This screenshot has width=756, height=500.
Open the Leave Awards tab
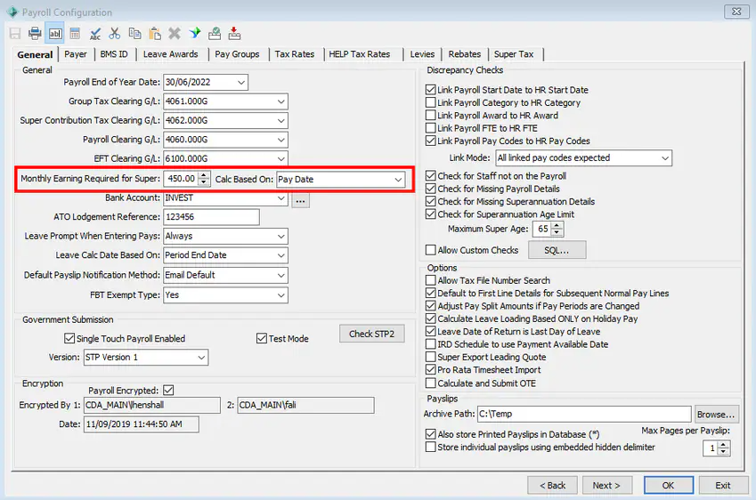click(x=171, y=54)
